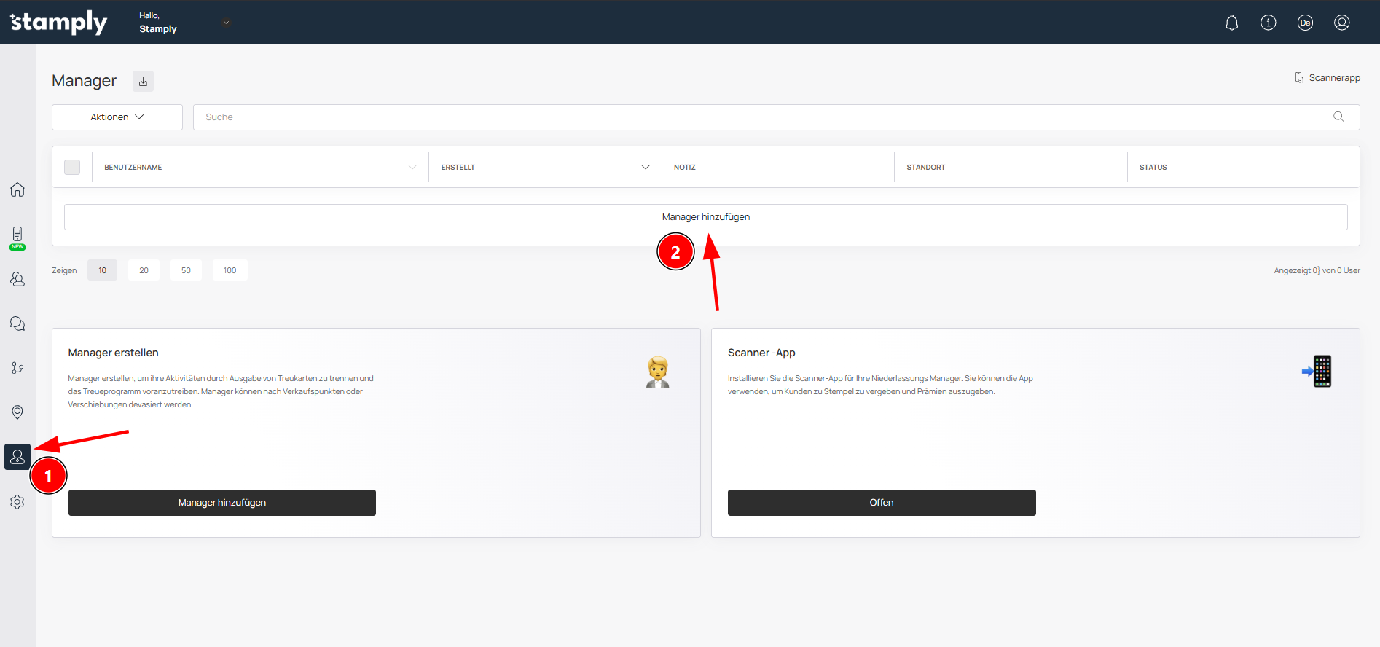Open the De language selector

(1304, 23)
